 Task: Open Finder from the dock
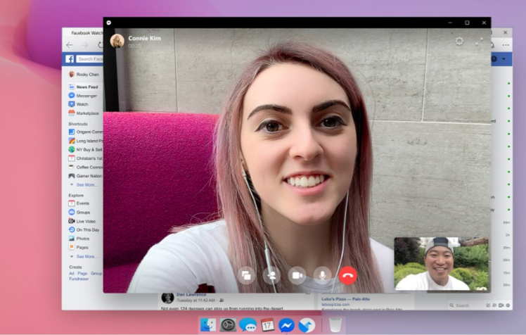[208, 325]
